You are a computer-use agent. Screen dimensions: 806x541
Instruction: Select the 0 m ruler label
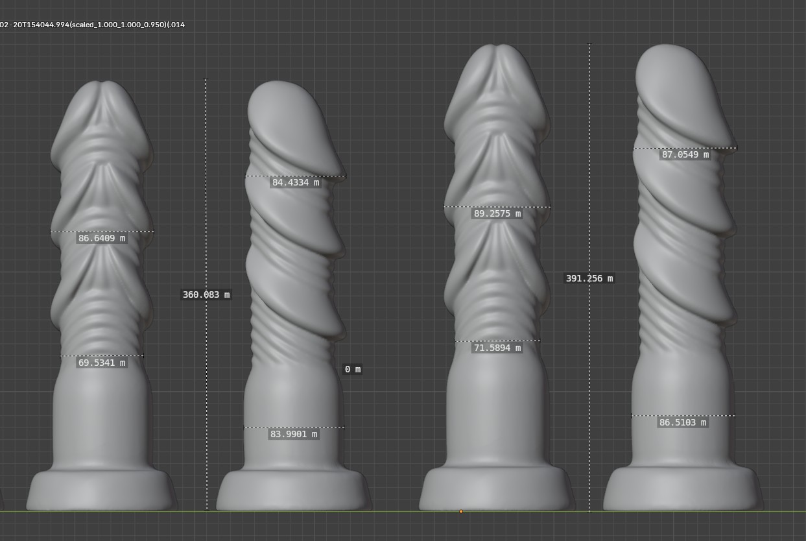point(352,370)
